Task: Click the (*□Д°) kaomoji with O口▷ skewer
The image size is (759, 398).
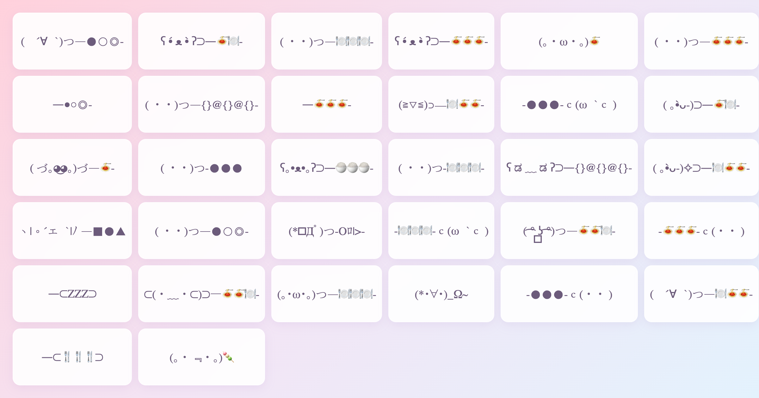Action: 326,231
